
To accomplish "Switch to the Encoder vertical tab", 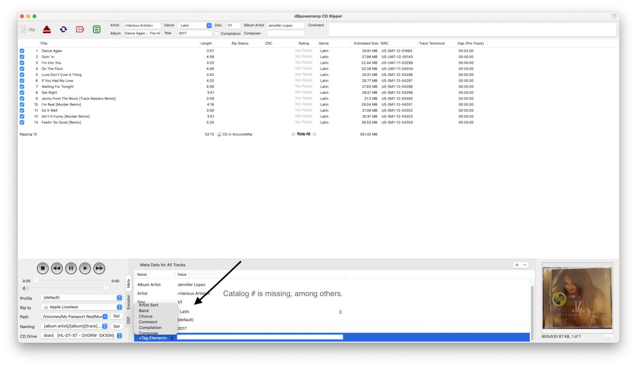I will click(129, 301).
